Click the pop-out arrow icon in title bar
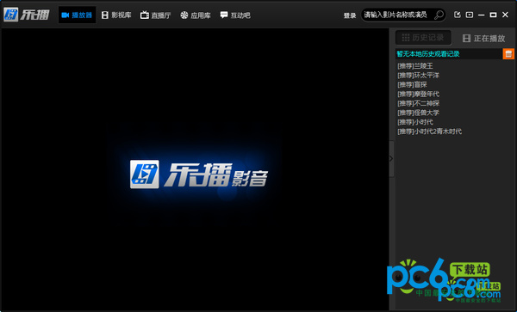 (x=457, y=15)
